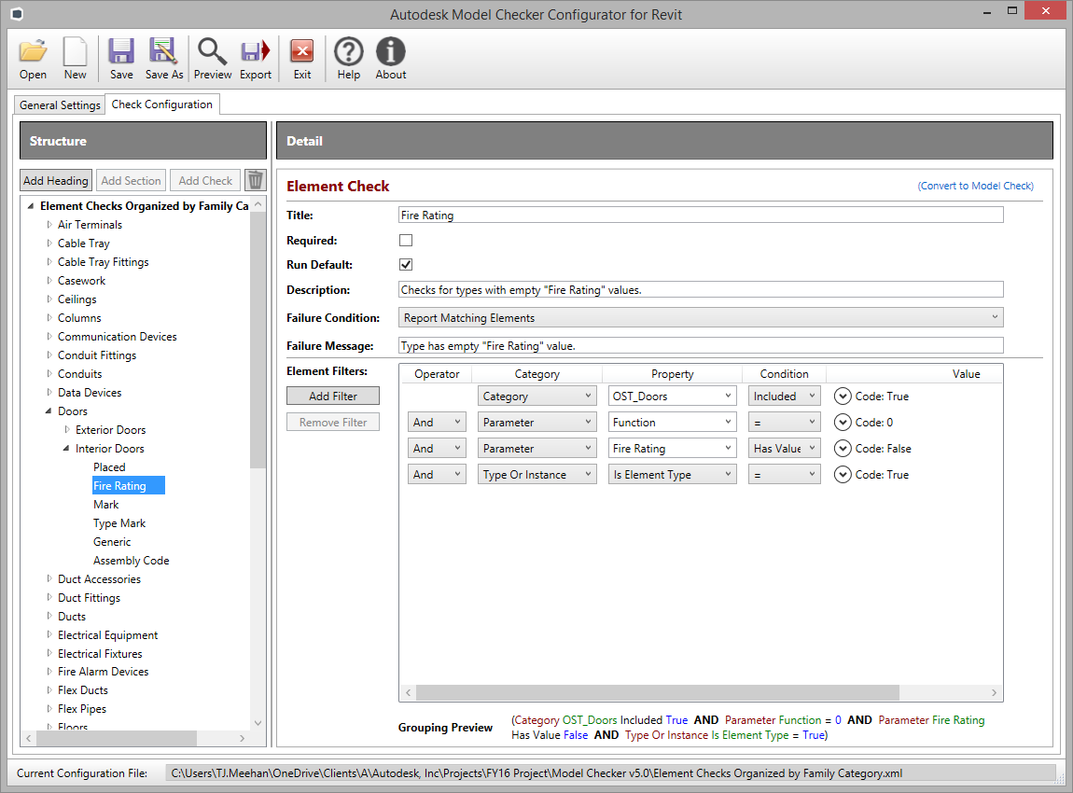Expand the Code True value for Category filter
The image size is (1073, 793).
pos(843,396)
